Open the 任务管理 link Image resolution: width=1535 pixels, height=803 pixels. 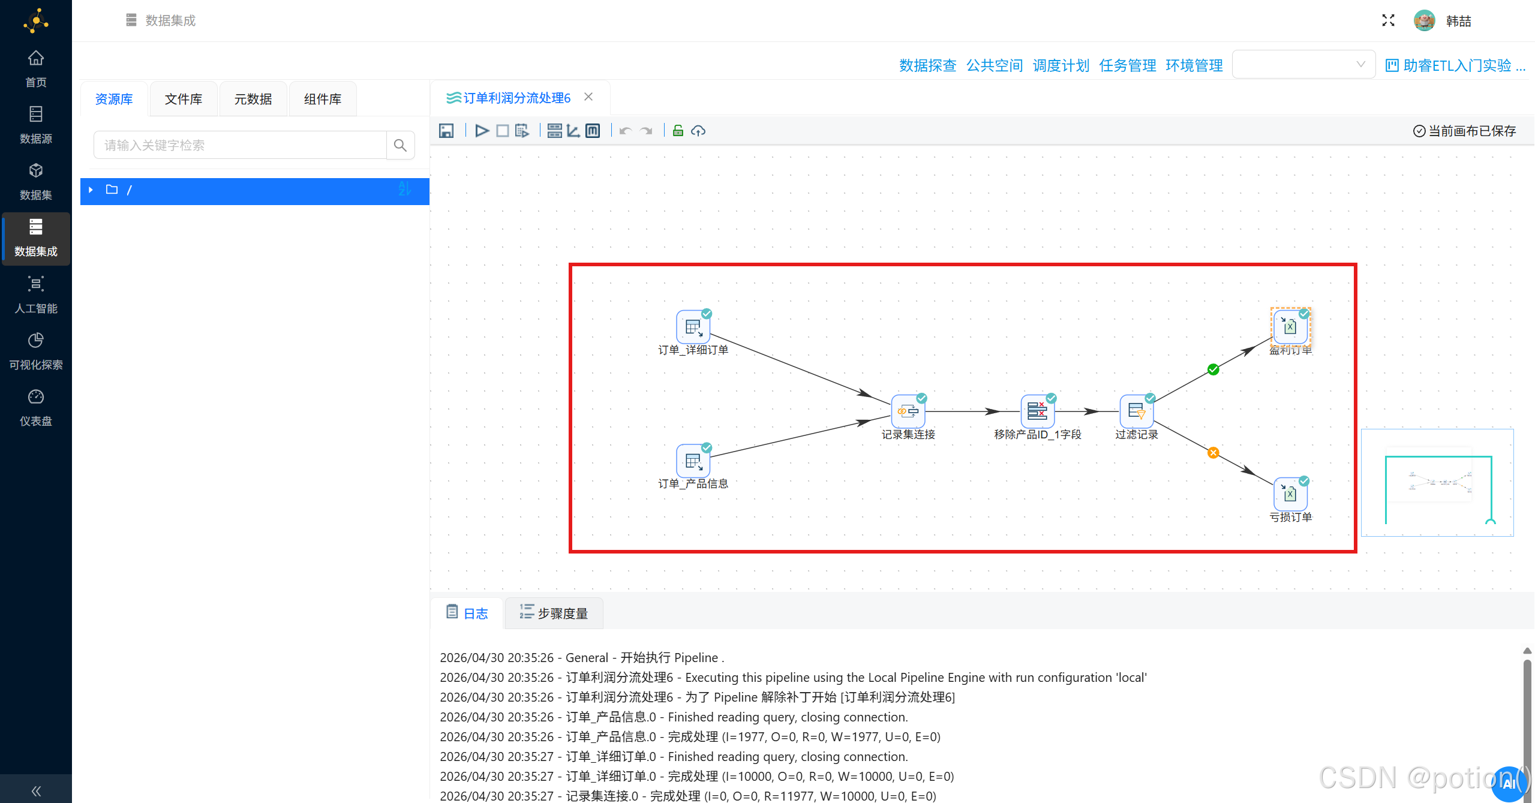1127,65
